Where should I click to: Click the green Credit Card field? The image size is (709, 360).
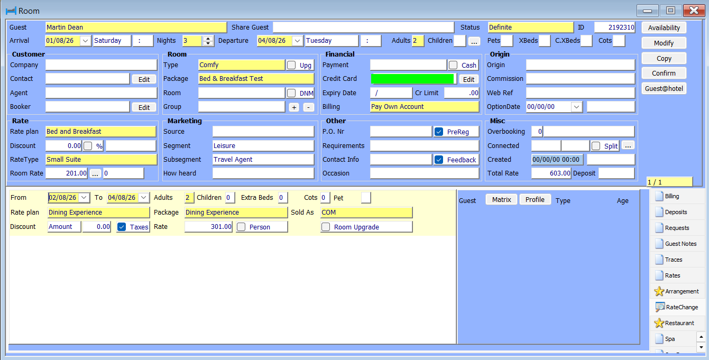click(413, 79)
